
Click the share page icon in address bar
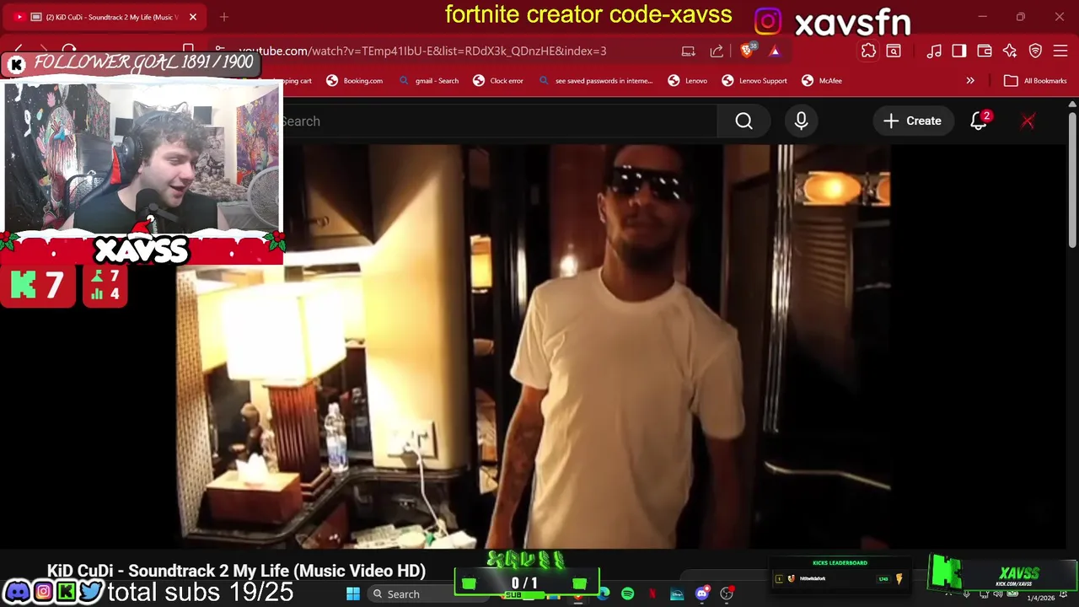(x=717, y=51)
